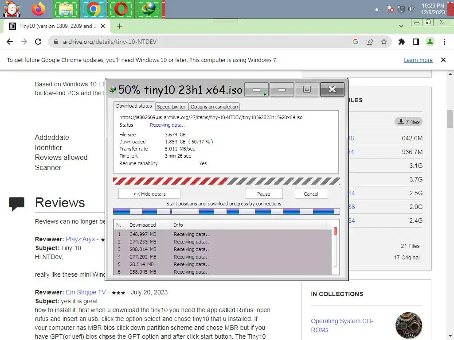The width and height of the screenshot is (454, 340).
Task: Switch to the Speed Limiter tab
Action: click(171, 106)
